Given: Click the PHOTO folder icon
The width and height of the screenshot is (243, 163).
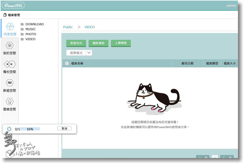Looking at the screenshot, I should pos(22,34).
